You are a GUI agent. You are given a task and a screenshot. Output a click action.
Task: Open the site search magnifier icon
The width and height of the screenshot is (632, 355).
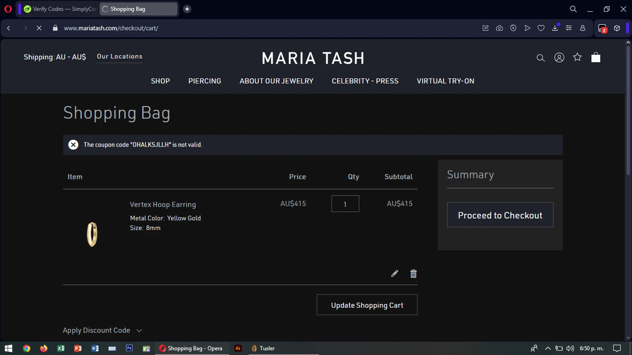(x=541, y=58)
